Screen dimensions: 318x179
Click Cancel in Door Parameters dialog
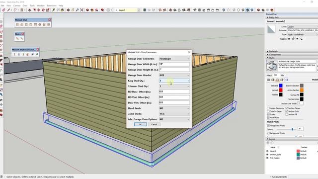pyautogui.click(x=154, y=124)
